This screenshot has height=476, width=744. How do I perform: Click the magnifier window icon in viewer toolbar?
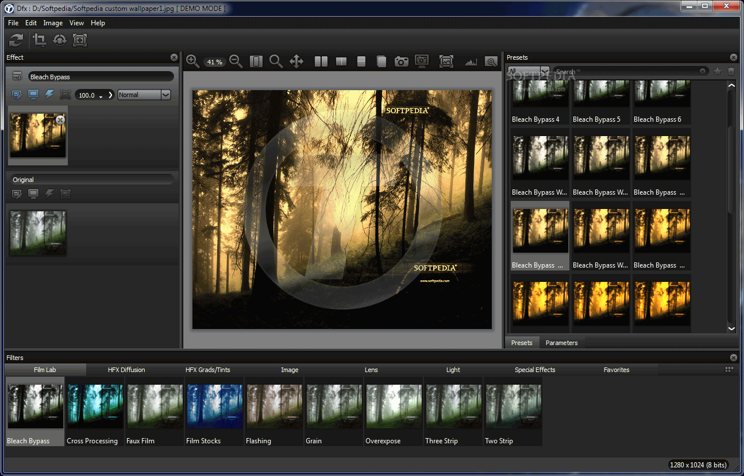(x=491, y=61)
